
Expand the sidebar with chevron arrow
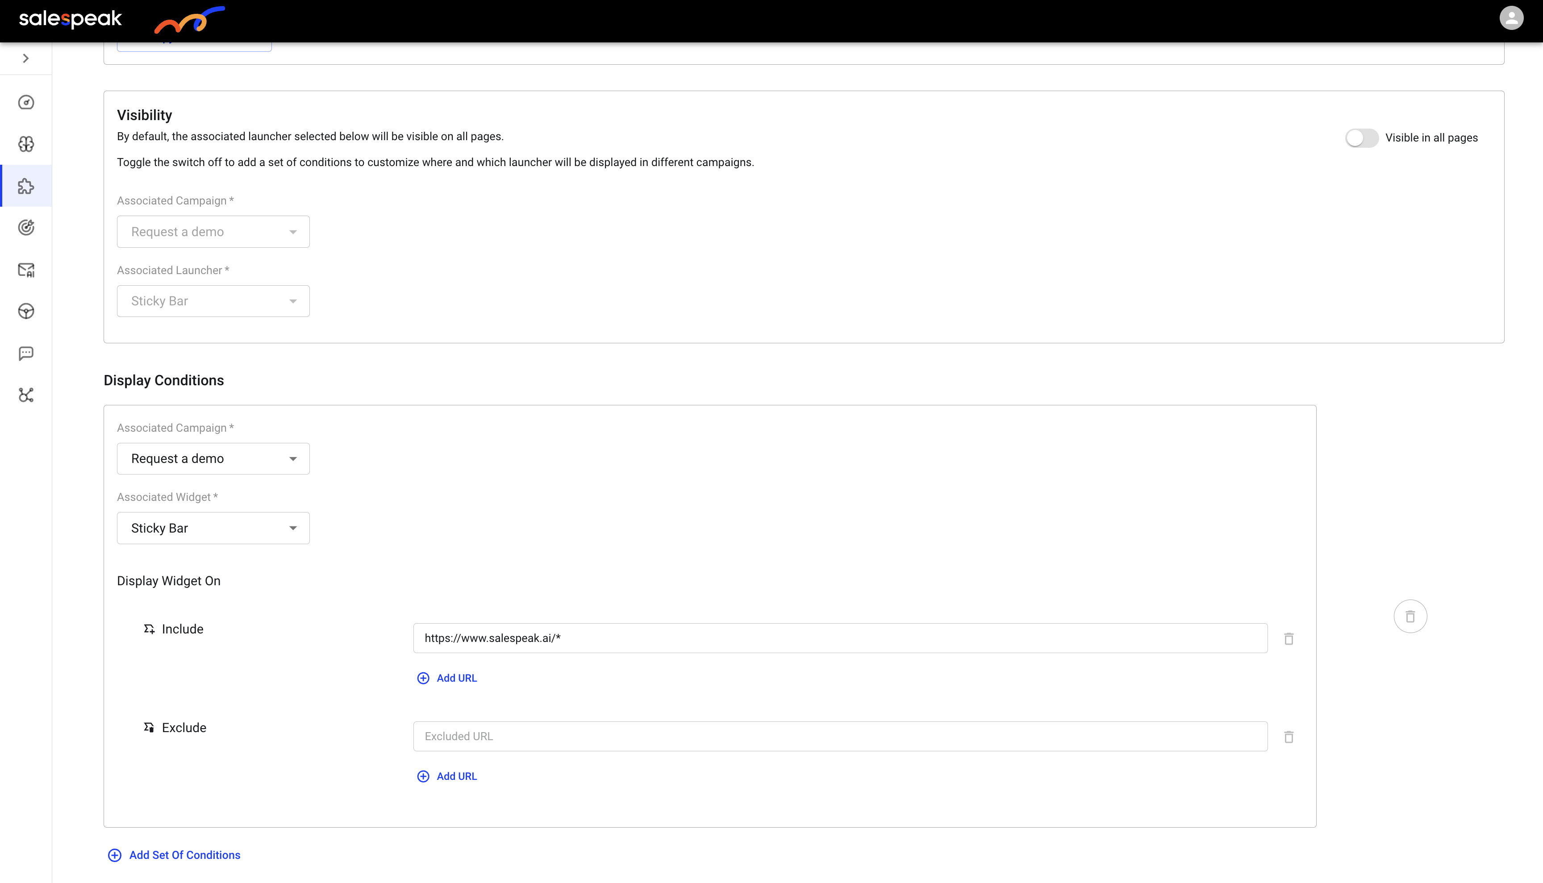(x=25, y=58)
